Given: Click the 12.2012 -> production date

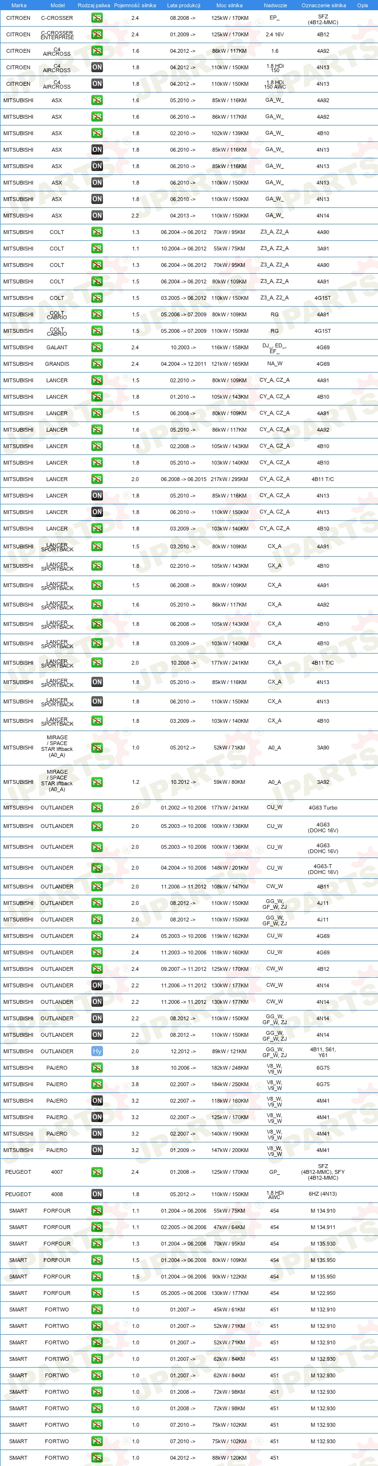Looking at the screenshot, I should tap(183, 1051).
